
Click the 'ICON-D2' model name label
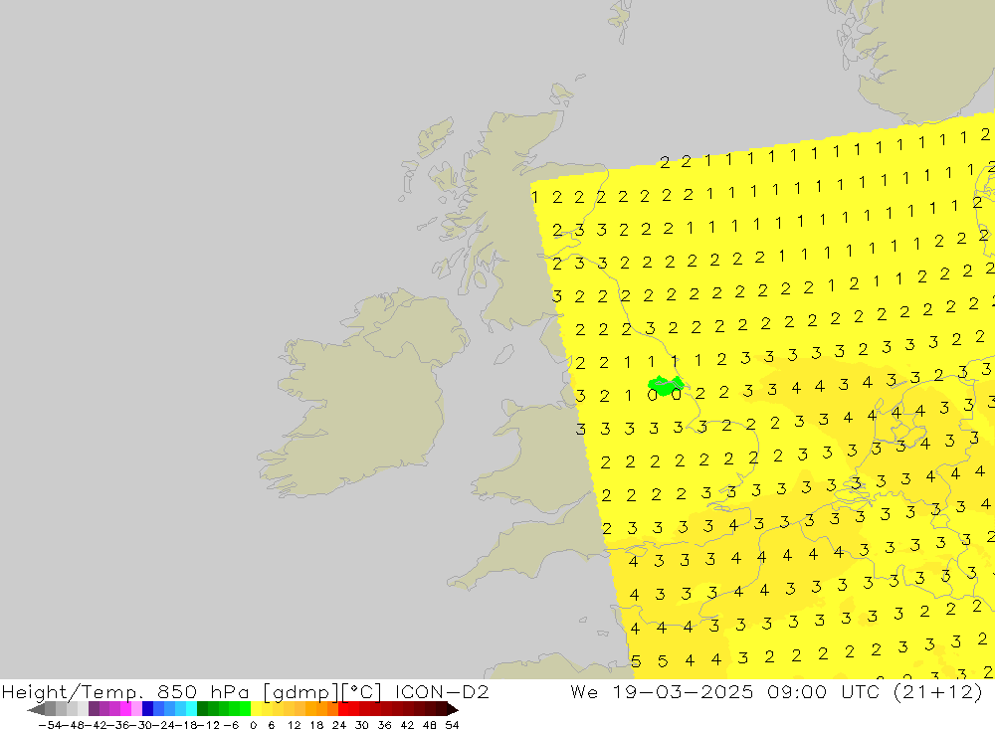(442, 691)
